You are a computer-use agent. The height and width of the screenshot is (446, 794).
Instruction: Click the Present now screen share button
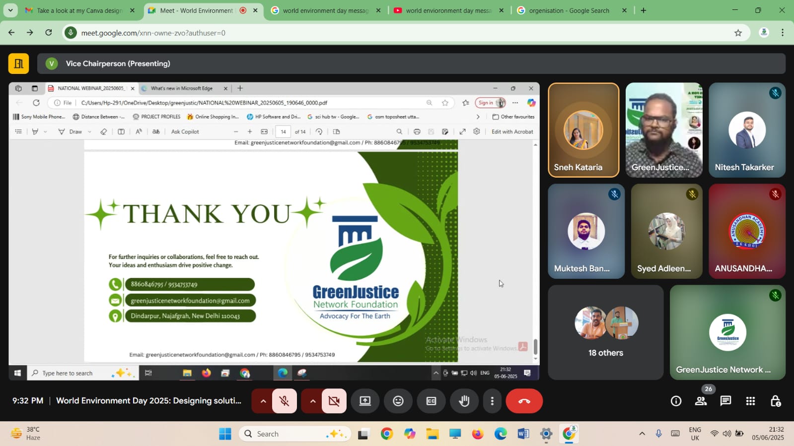[x=365, y=401]
